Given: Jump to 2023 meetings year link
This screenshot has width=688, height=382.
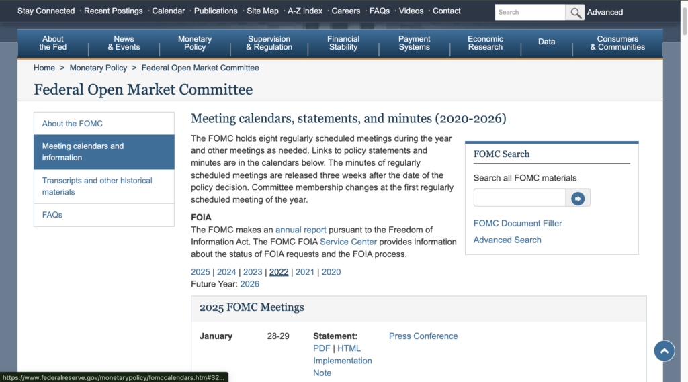Looking at the screenshot, I should point(253,272).
